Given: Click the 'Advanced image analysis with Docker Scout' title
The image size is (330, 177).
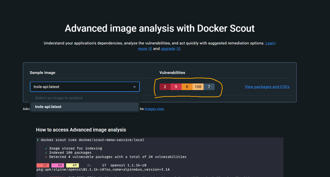Looking at the screenshot, I should [x=159, y=28].
